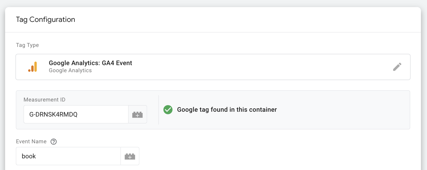
Task: Open variable picker beside Measurement ID field
Action: point(137,114)
